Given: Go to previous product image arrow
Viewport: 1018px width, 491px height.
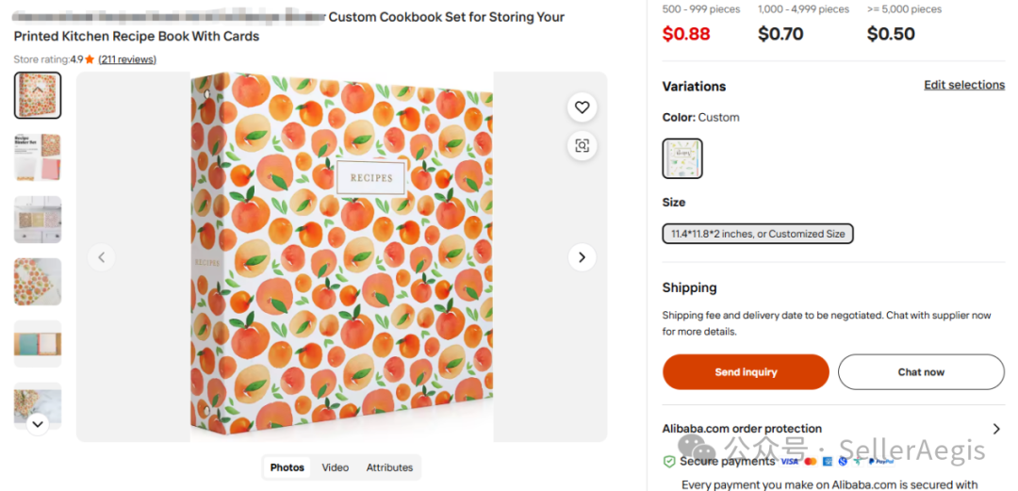Looking at the screenshot, I should 102,257.
